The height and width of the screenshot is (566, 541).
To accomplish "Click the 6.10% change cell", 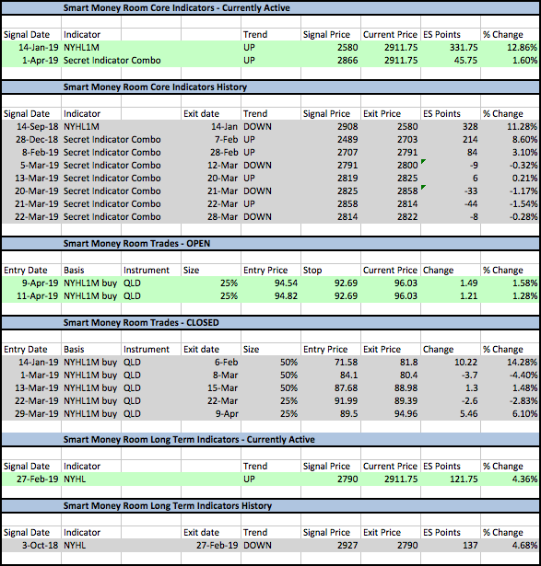I will pyautogui.click(x=524, y=413).
